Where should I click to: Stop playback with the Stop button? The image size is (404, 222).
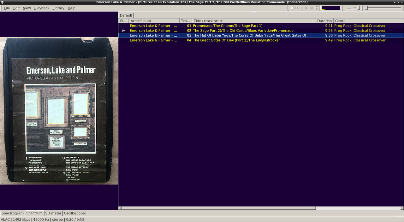pyautogui.click(x=292, y=8)
